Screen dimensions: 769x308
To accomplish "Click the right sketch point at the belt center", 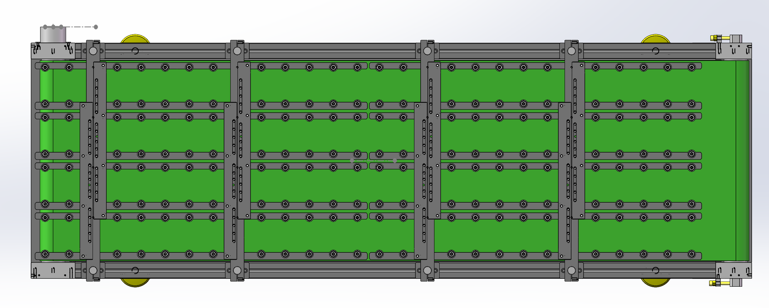I will pyautogui.click(x=395, y=160).
